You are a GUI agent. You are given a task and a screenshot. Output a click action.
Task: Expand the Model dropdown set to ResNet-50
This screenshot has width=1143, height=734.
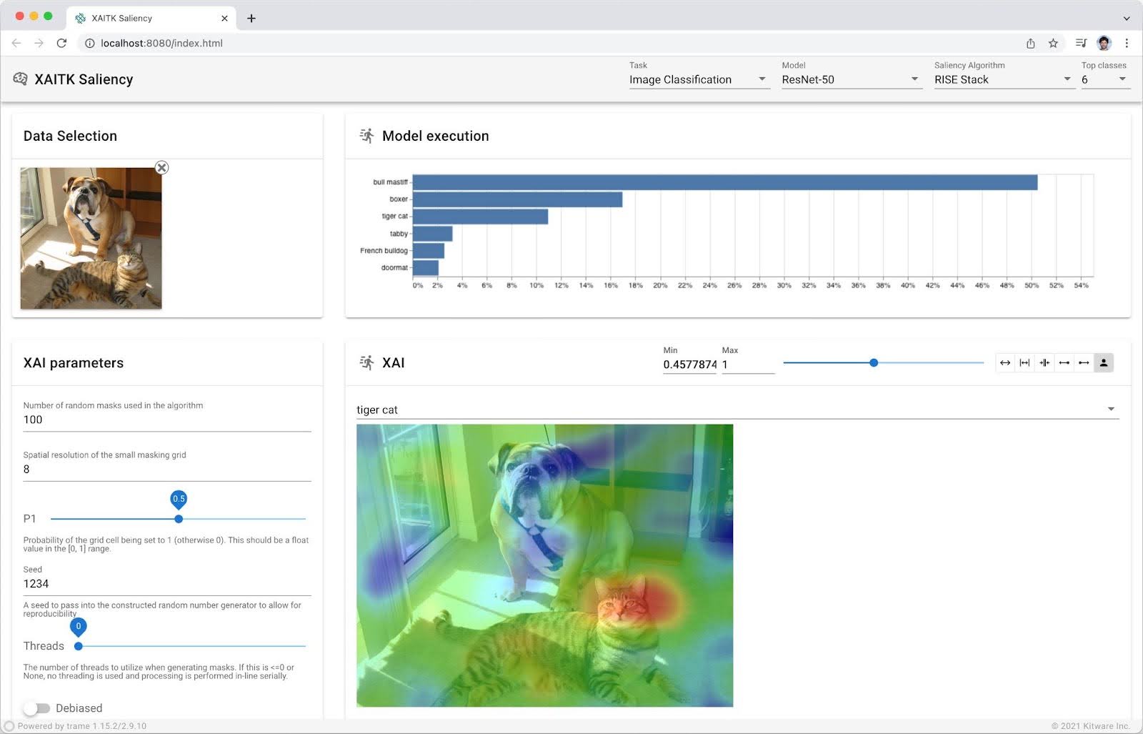coord(850,79)
